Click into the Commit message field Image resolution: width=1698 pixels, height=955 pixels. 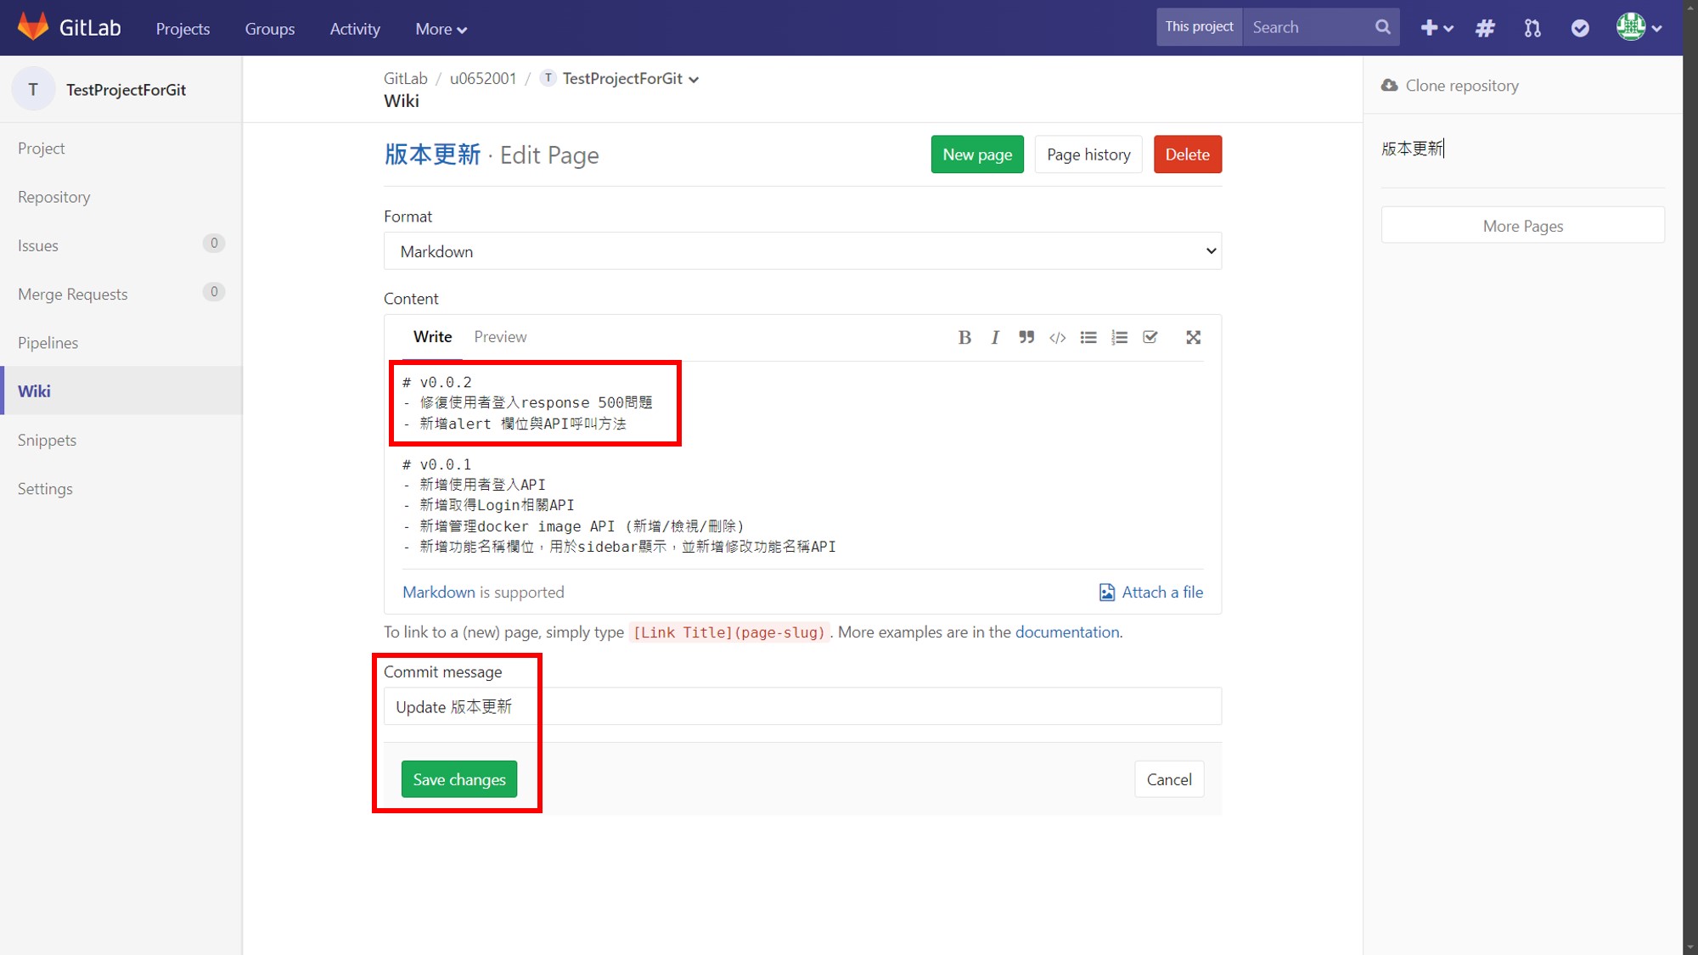[x=802, y=706]
